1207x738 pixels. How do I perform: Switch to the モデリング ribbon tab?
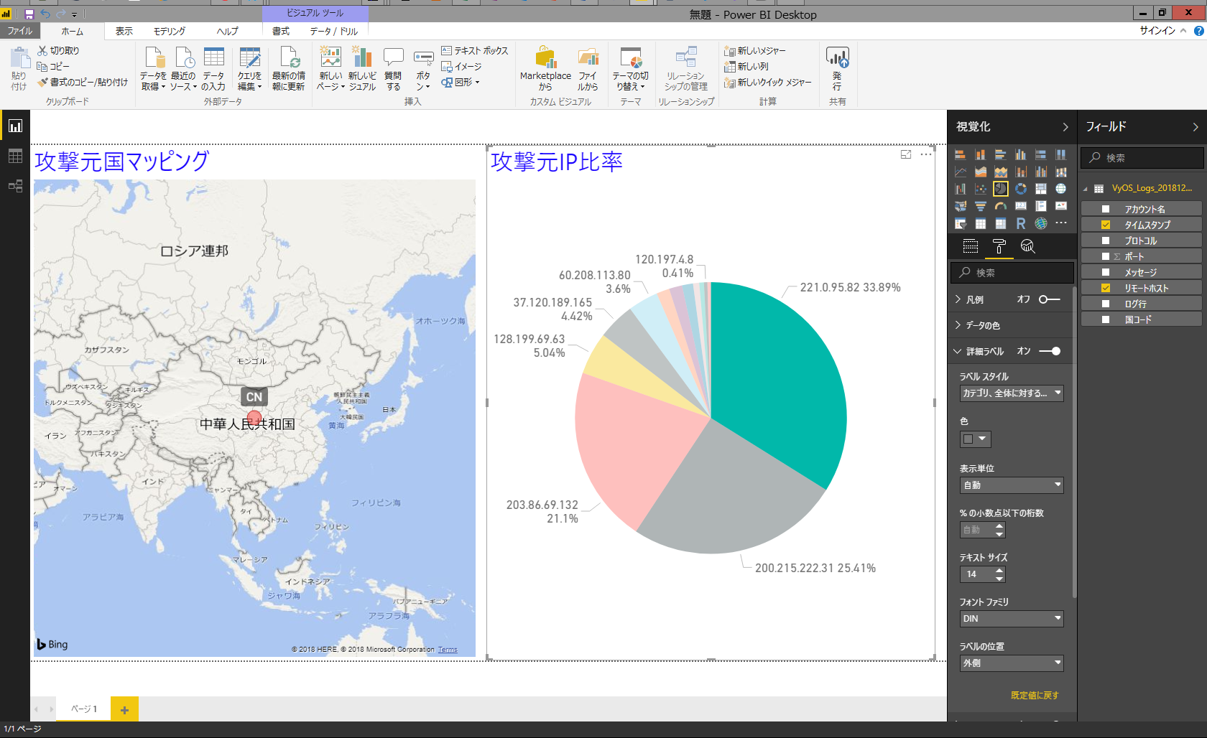pos(170,31)
